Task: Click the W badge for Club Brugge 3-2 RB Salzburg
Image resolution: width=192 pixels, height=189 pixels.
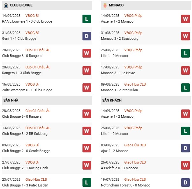Action: click(x=87, y=131)
